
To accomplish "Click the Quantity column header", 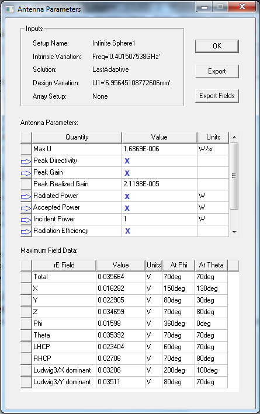I will 77,137.
